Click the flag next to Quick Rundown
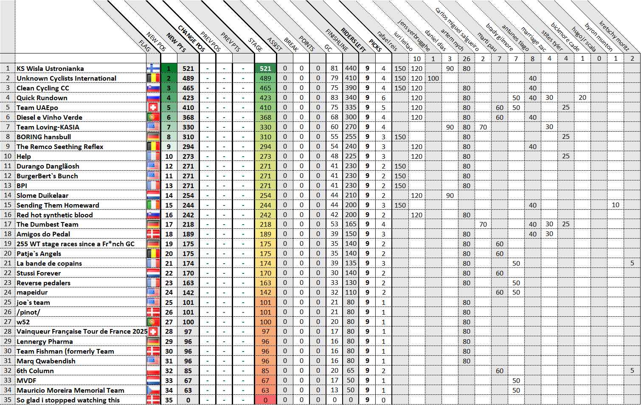 153,98
